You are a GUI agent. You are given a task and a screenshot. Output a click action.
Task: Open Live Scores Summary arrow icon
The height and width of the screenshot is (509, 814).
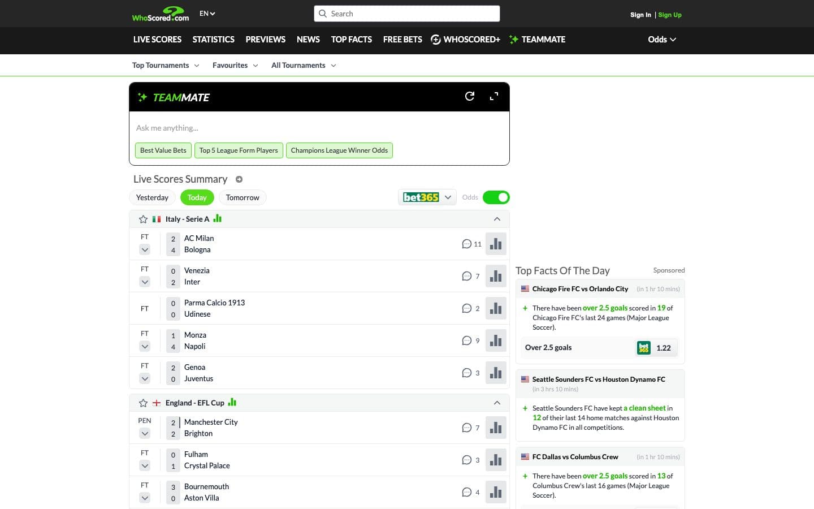(x=239, y=179)
